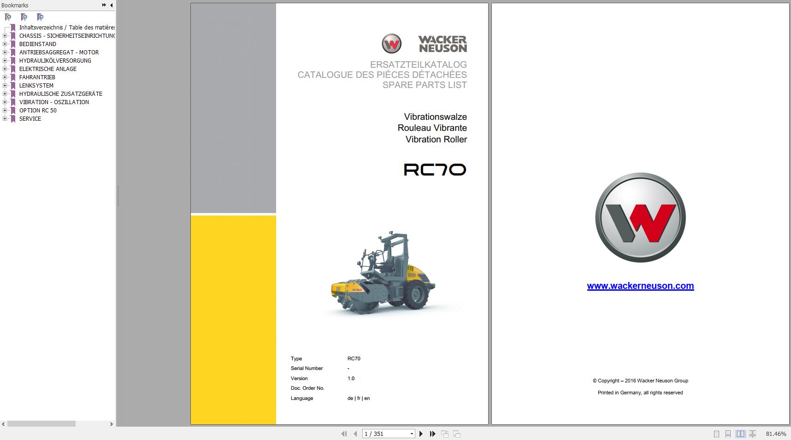Expand the LENKSYSTEM bookmark
The width and height of the screenshot is (791, 440).
[x=5, y=85]
